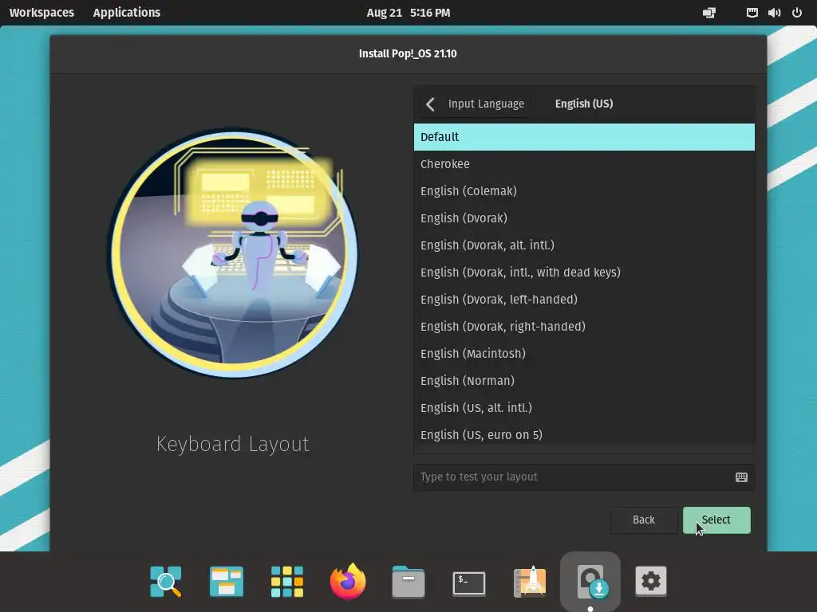
Task: Select English (Colemak) layout
Action: tap(584, 191)
